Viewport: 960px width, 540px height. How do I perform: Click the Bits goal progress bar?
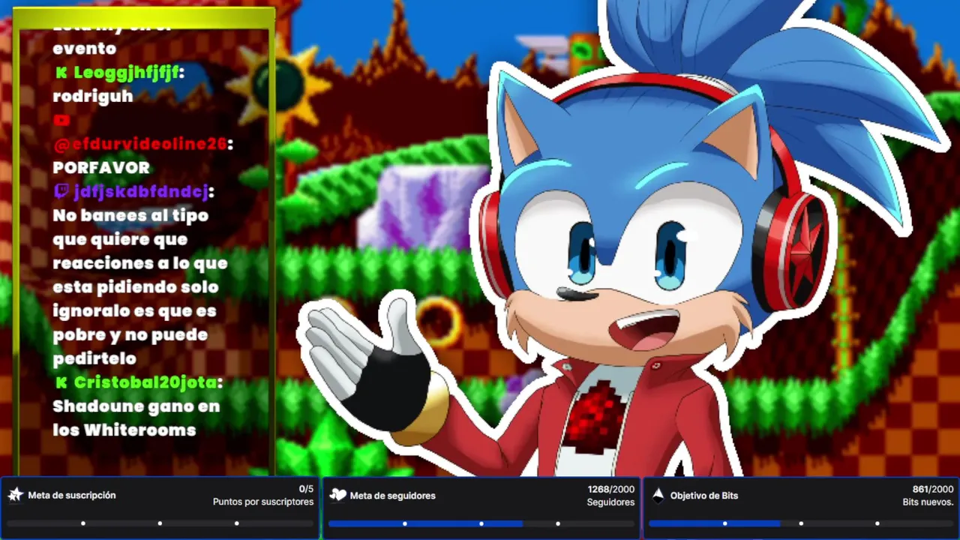(x=801, y=523)
